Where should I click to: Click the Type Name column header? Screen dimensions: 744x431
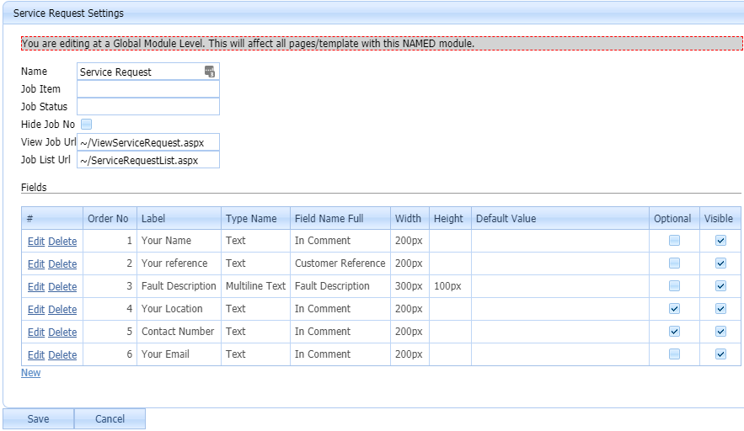point(251,219)
